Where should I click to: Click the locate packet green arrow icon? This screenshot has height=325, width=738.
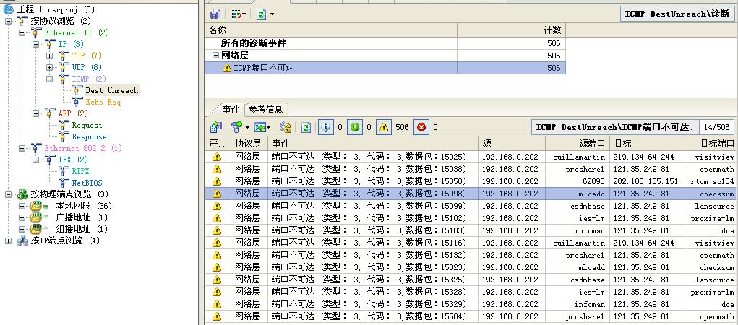point(259,127)
